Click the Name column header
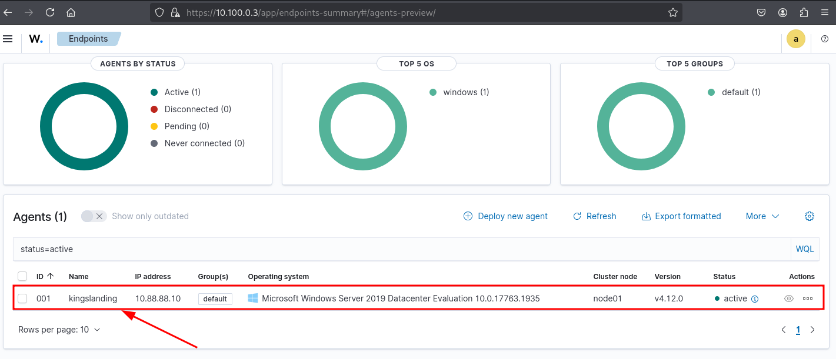Screen dimensions: 836x359 tap(79, 276)
